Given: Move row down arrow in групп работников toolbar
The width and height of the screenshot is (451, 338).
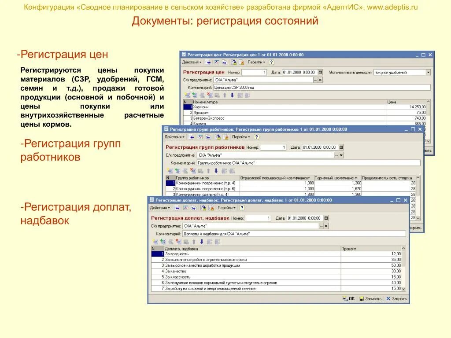Looking at the screenshot, I should point(216,171).
